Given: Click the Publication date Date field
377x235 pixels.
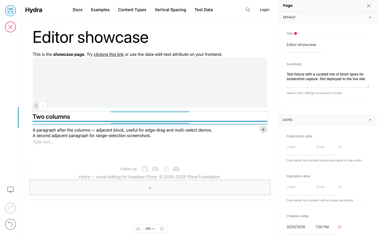Looking at the screenshot, I should pyautogui.click(x=298, y=147).
